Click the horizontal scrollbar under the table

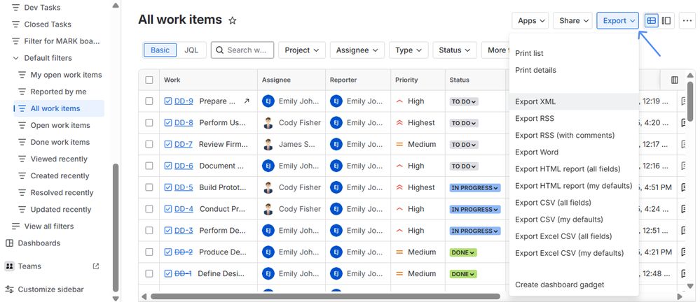pos(325,296)
